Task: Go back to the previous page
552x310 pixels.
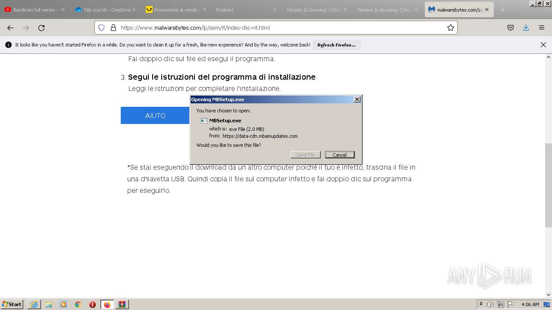Action: click(10, 28)
